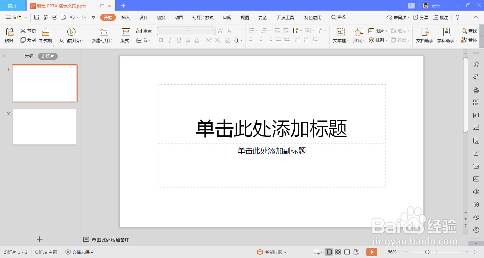Toggle Underline formatting
Screen dimensions: 484x258
(x=179, y=40)
